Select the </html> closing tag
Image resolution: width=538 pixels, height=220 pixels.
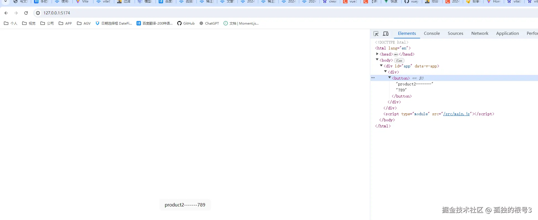(383, 126)
